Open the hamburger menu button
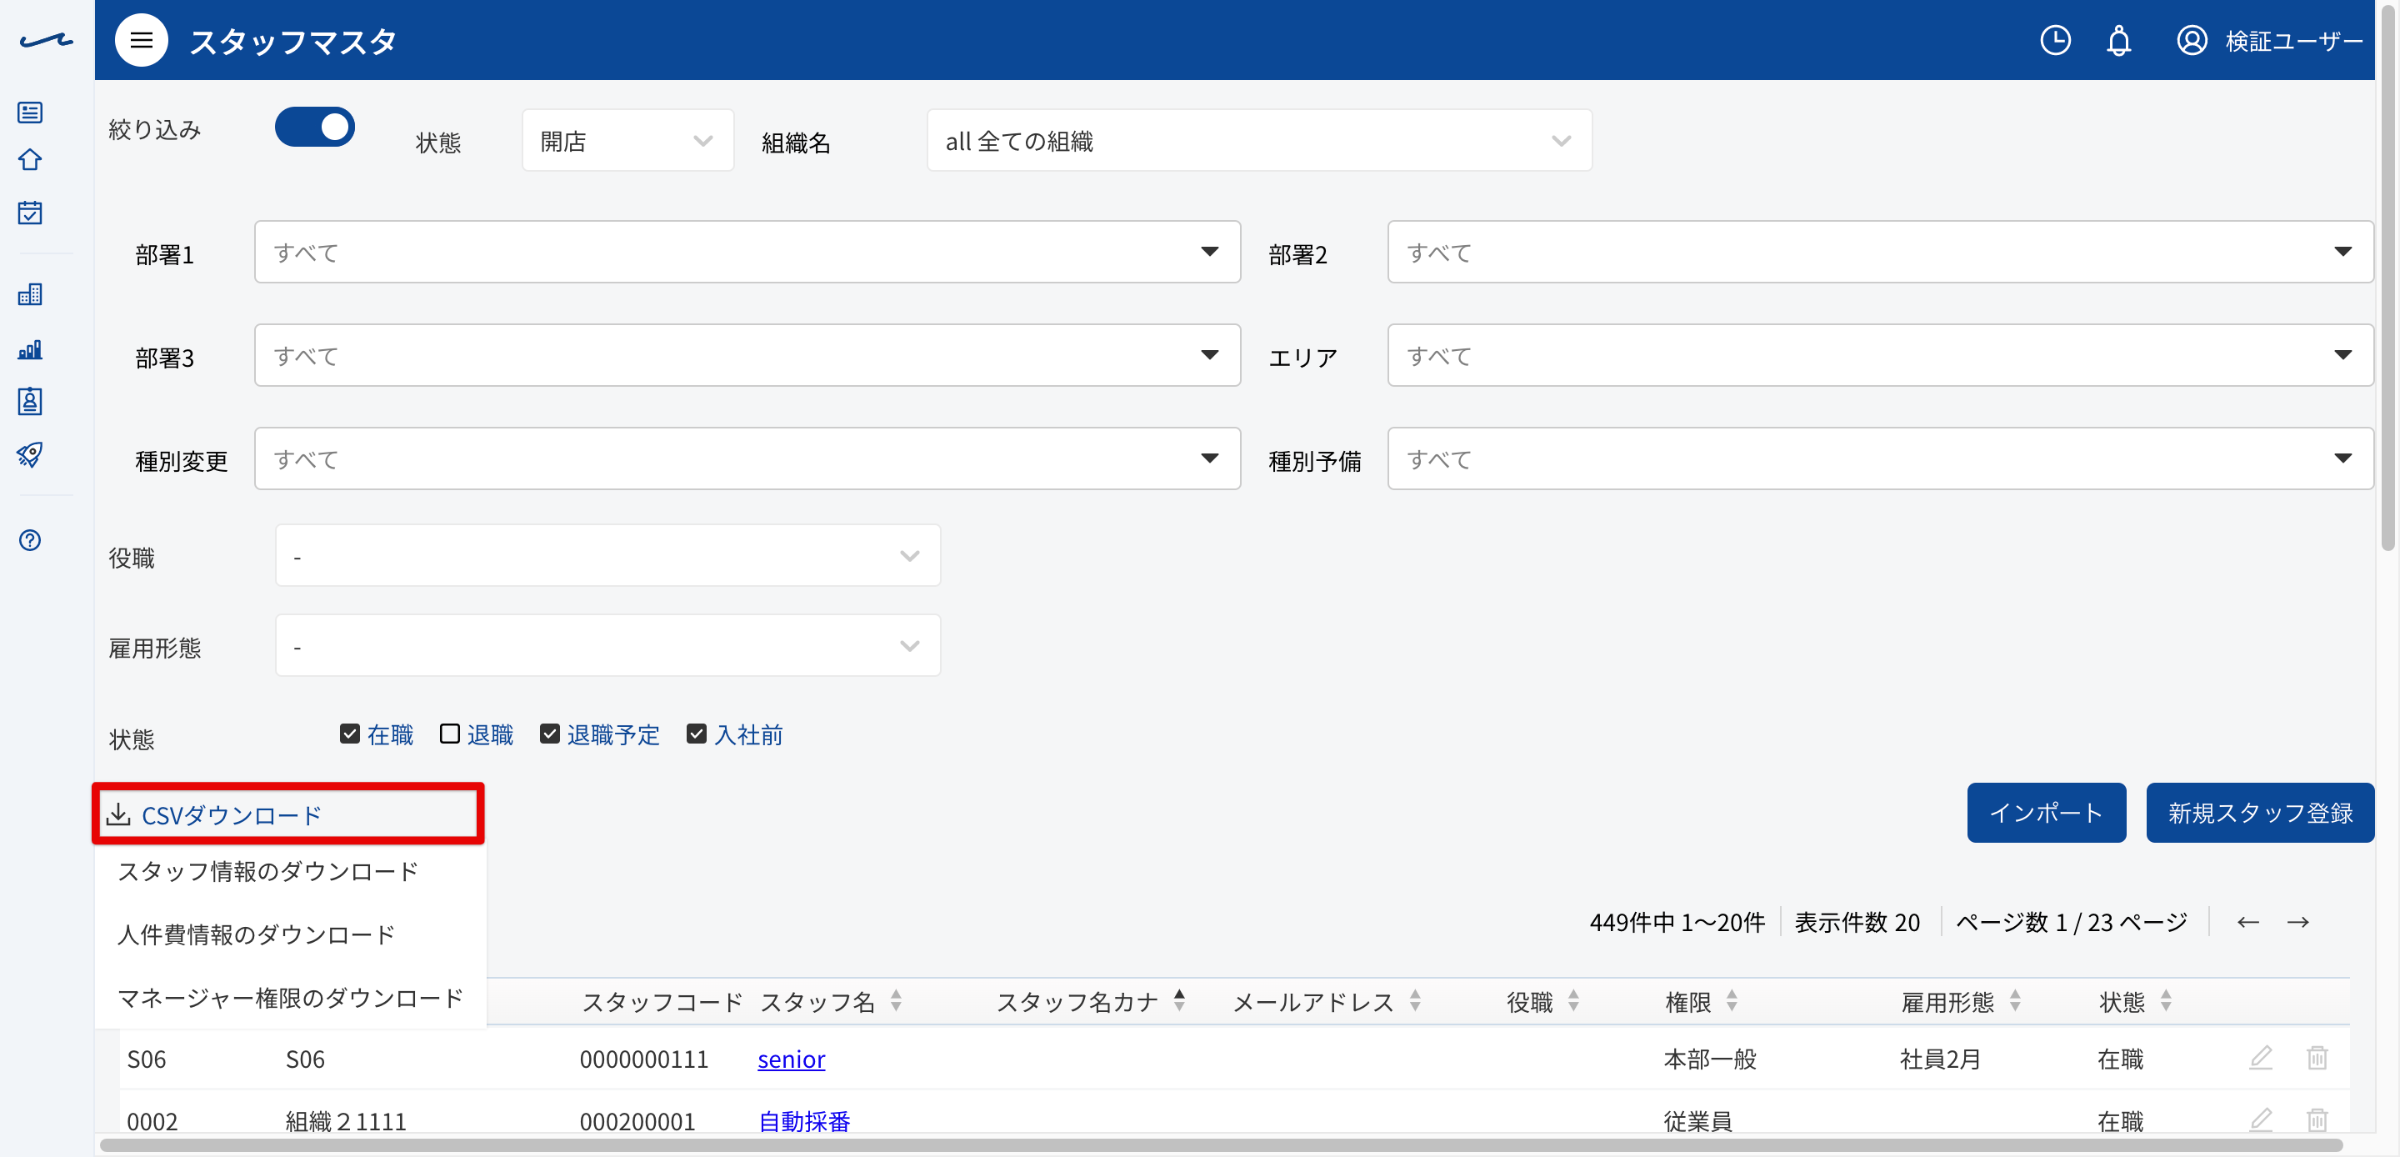The image size is (2400, 1157). pyautogui.click(x=142, y=40)
